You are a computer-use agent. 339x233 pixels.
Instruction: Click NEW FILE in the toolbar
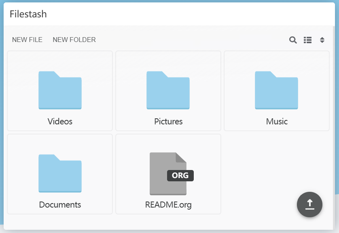[x=27, y=40]
